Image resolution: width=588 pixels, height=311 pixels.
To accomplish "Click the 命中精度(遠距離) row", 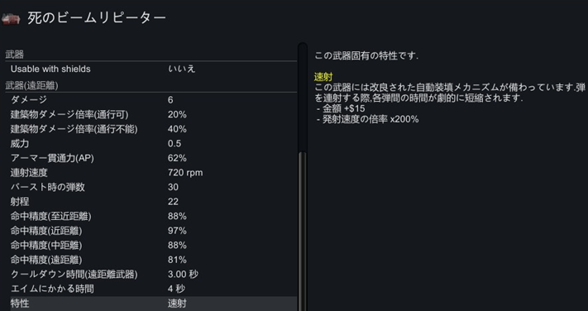I will (x=153, y=260).
